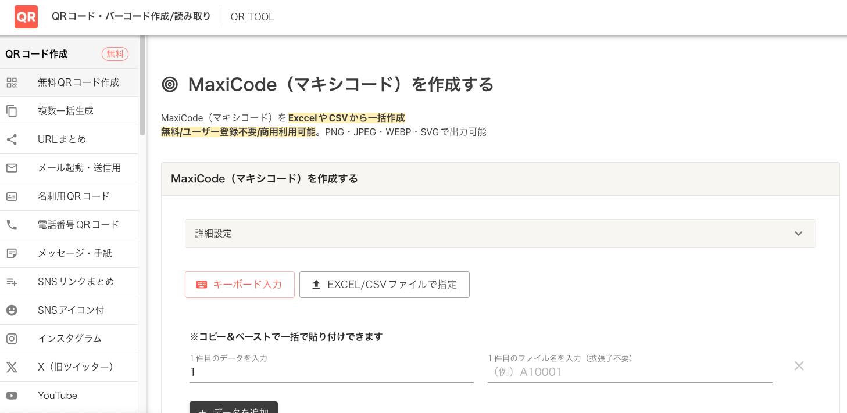Click the 無料 badge next to QRコード作成
Screen dimensions: 847x413
click(115, 53)
